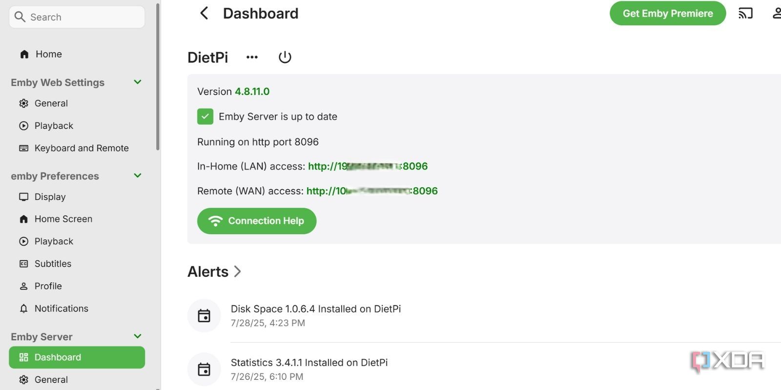The image size is (781, 390).
Task: Open Home Screen preferences
Action: pos(77,219)
